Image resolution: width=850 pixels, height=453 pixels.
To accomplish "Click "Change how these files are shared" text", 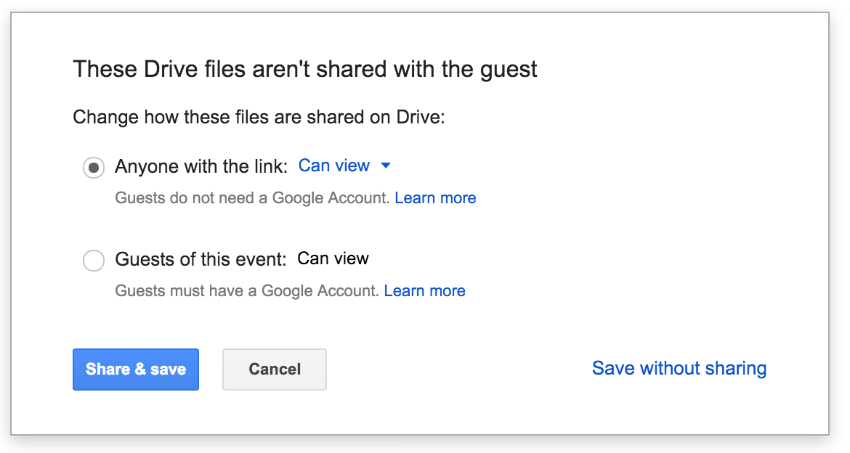I will pyautogui.click(x=259, y=117).
